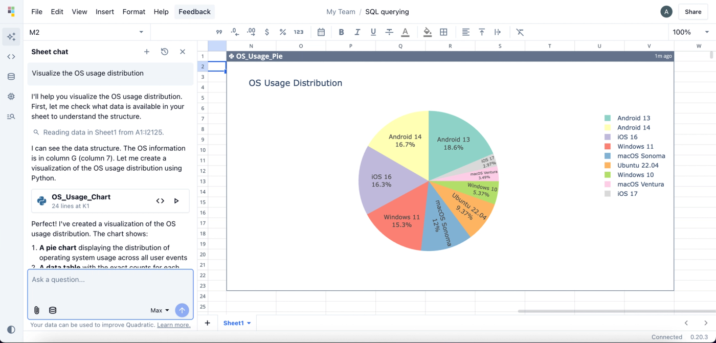Start a new chat with the plus icon
Viewport: 716px width, 343px height.
(147, 52)
